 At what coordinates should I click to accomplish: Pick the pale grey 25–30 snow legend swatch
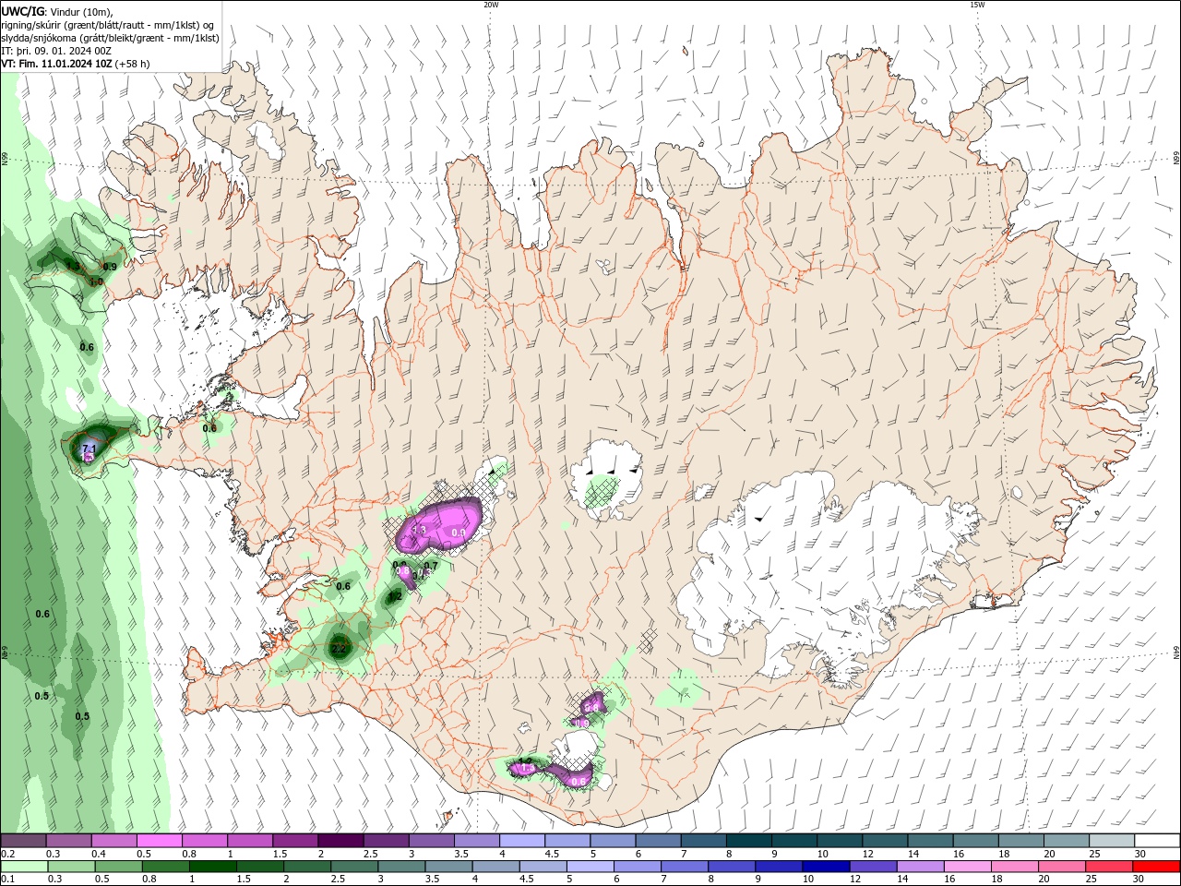tap(1112, 841)
